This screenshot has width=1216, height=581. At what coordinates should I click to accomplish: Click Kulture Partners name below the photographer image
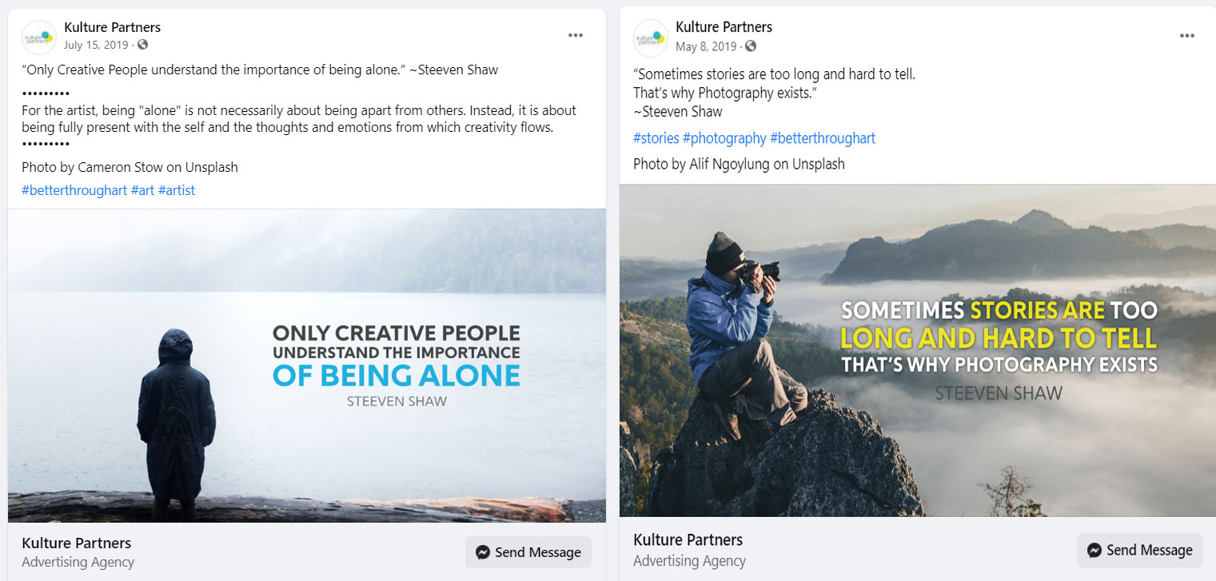tap(688, 539)
